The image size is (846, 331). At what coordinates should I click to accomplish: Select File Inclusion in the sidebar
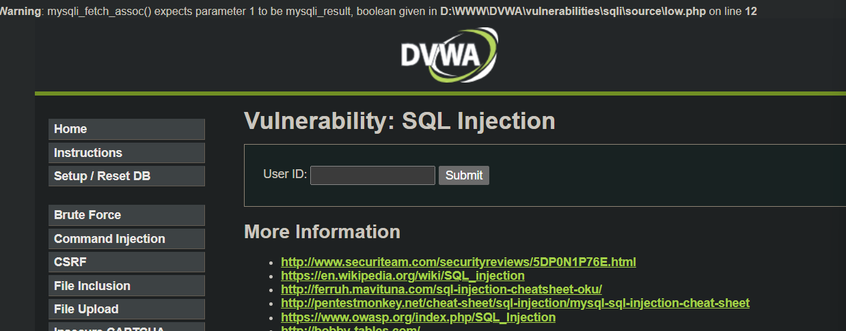point(126,286)
